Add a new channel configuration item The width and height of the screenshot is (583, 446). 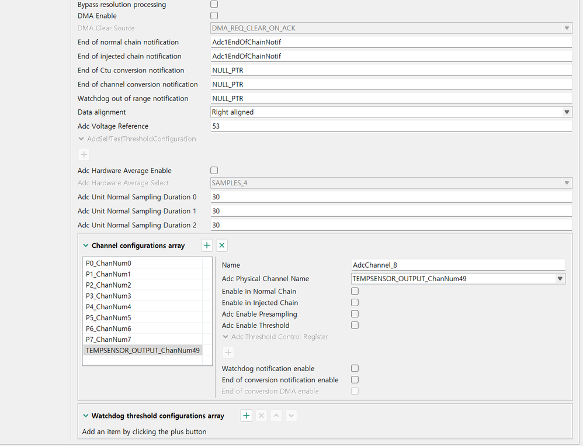(207, 246)
